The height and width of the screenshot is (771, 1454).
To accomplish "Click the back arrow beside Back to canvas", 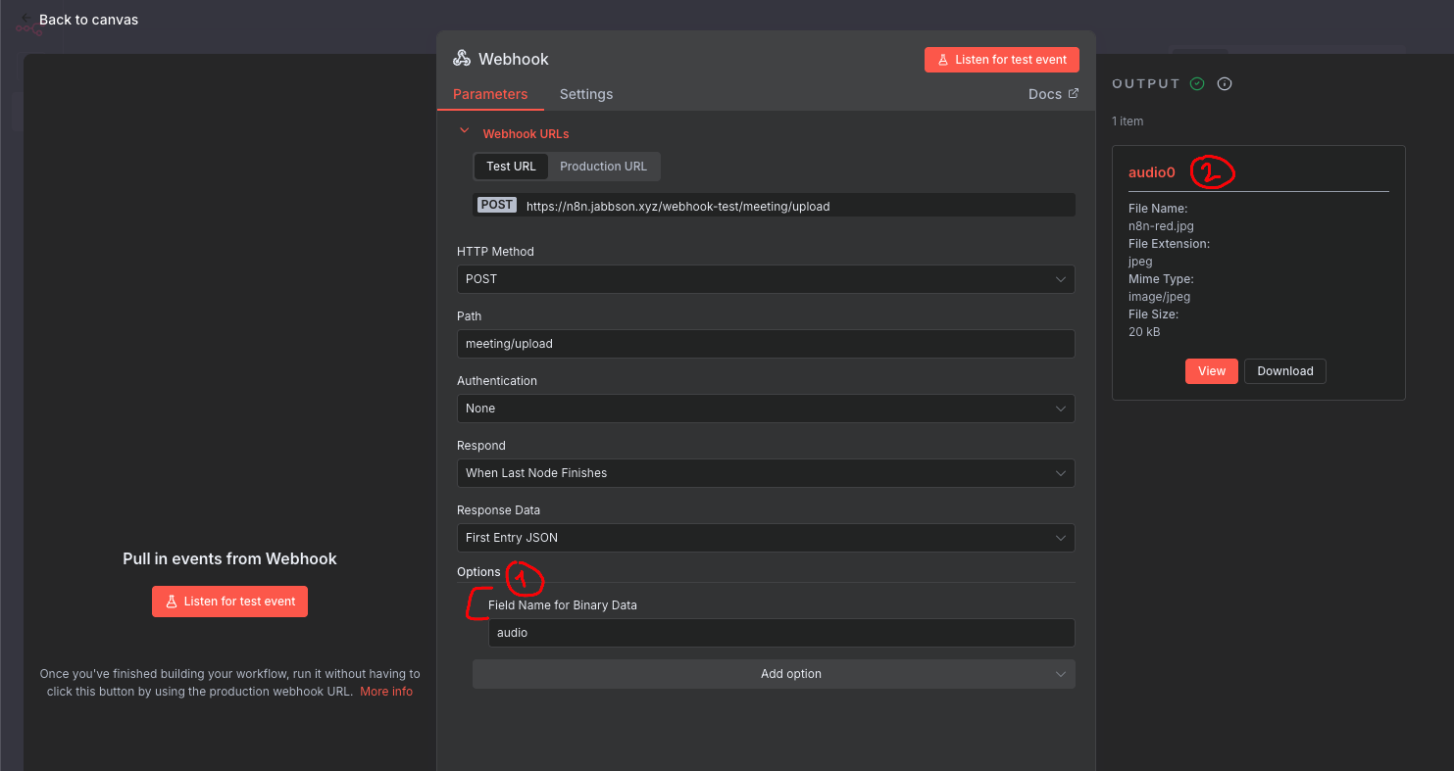I will coord(25,19).
